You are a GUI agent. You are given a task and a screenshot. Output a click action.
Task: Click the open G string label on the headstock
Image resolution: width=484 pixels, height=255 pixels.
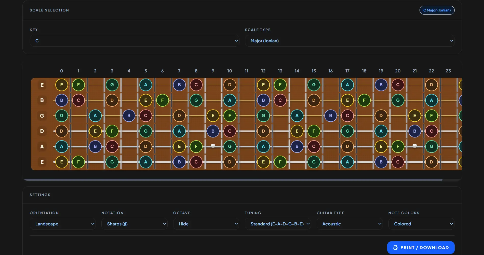[42, 116]
